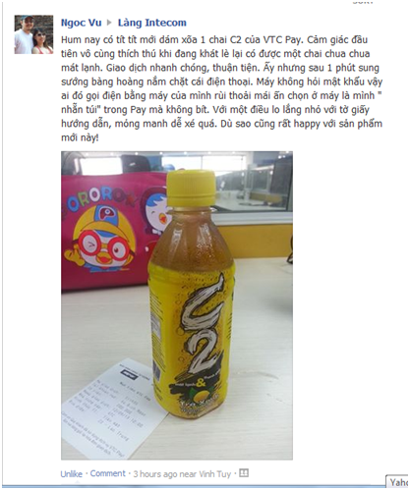Click the woman in the profile thumbnail
This screenshot has width=410, height=490.
pos(42,41)
